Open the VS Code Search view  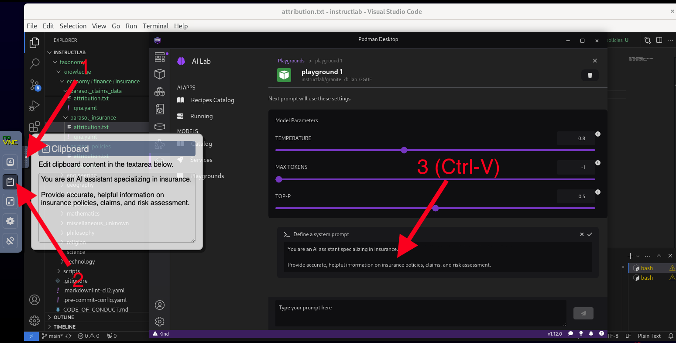point(34,64)
